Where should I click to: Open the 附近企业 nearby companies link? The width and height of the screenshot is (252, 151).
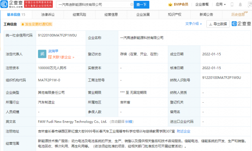(184, 131)
